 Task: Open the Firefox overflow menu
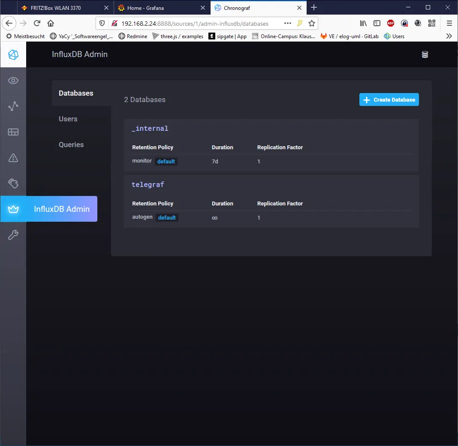[449, 23]
